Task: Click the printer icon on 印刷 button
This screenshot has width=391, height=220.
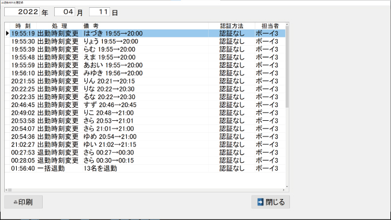Action: 16,202
